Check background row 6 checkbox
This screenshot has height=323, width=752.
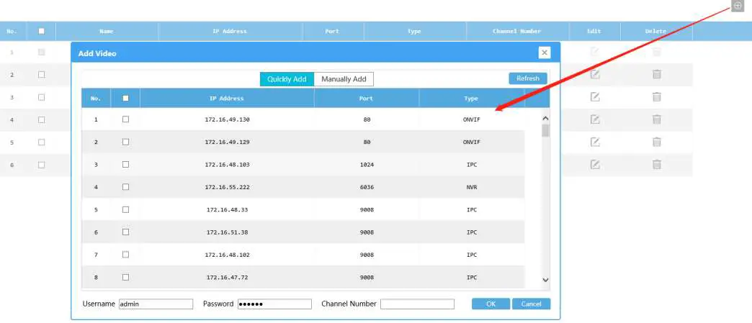click(41, 164)
